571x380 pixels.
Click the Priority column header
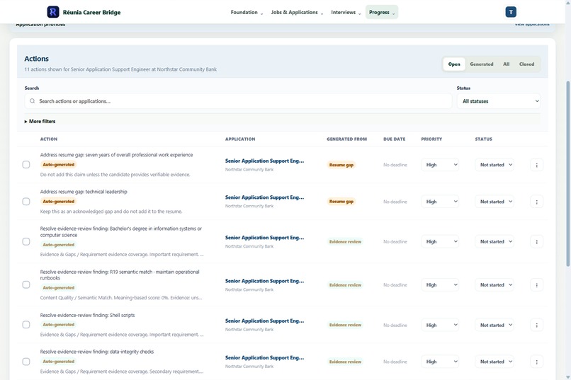tap(431, 139)
